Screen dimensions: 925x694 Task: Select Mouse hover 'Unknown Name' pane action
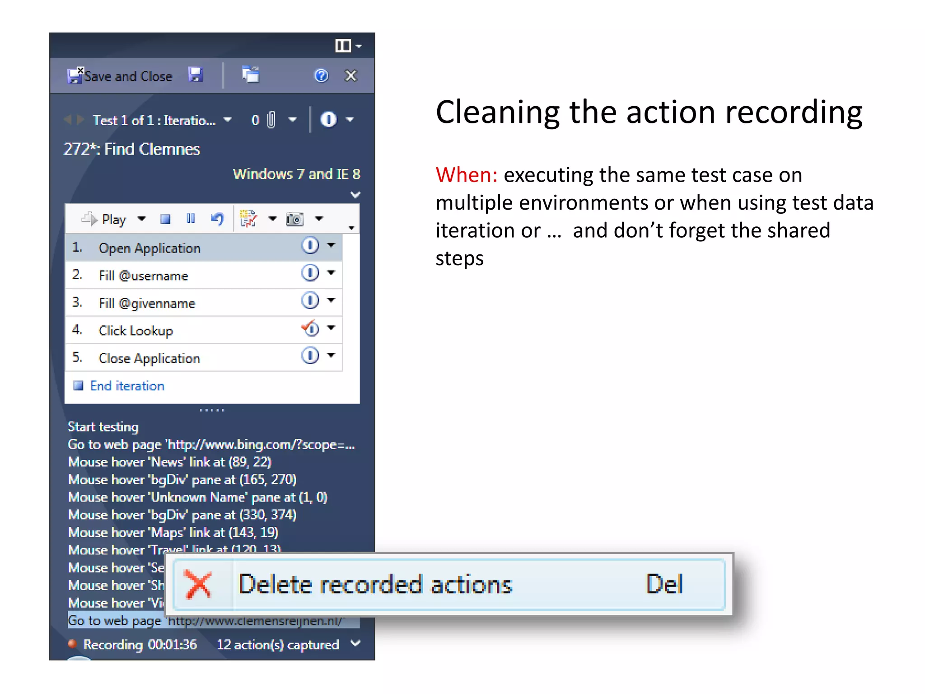point(198,497)
